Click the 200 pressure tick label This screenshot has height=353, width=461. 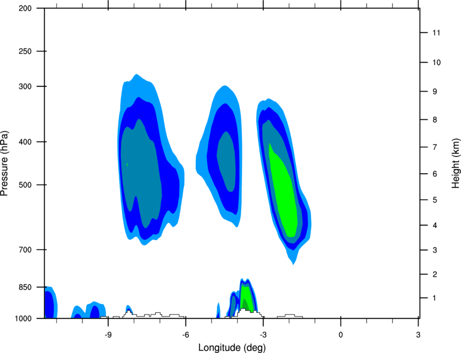(x=25, y=8)
